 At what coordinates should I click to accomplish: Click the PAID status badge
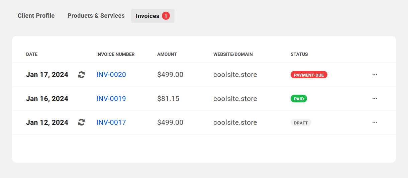[299, 99]
